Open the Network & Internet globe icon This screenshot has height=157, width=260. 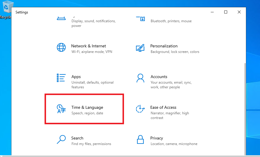click(x=61, y=47)
